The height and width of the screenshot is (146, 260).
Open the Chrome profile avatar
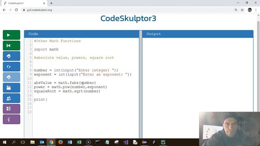point(249,10)
